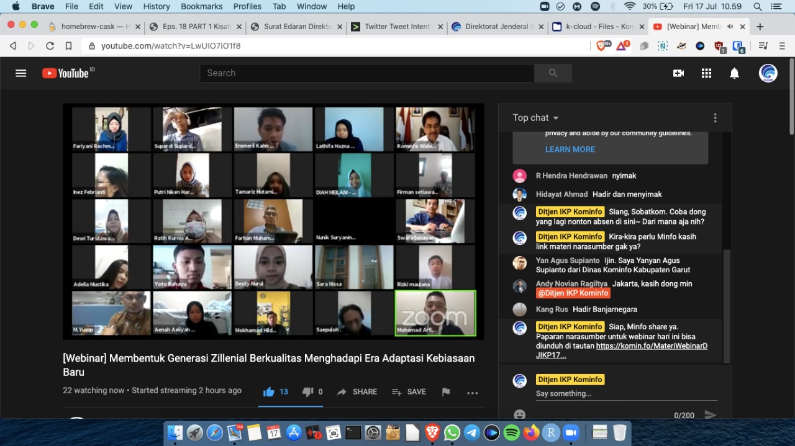Open the YouTube guide hamburger menu
This screenshot has width=795, height=446.
click(x=20, y=73)
